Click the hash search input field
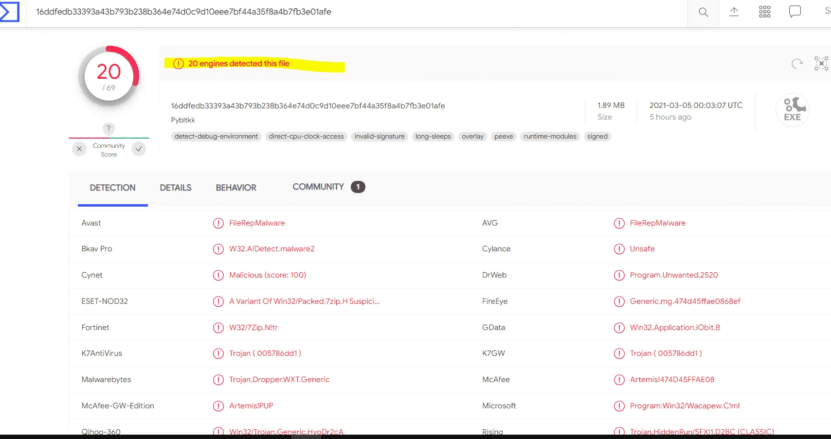Viewport: 831px width, 439px height. 358,12
